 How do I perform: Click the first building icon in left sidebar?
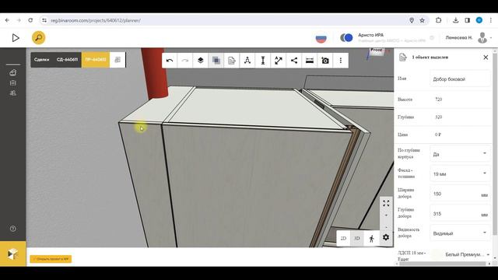tap(12, 72)
